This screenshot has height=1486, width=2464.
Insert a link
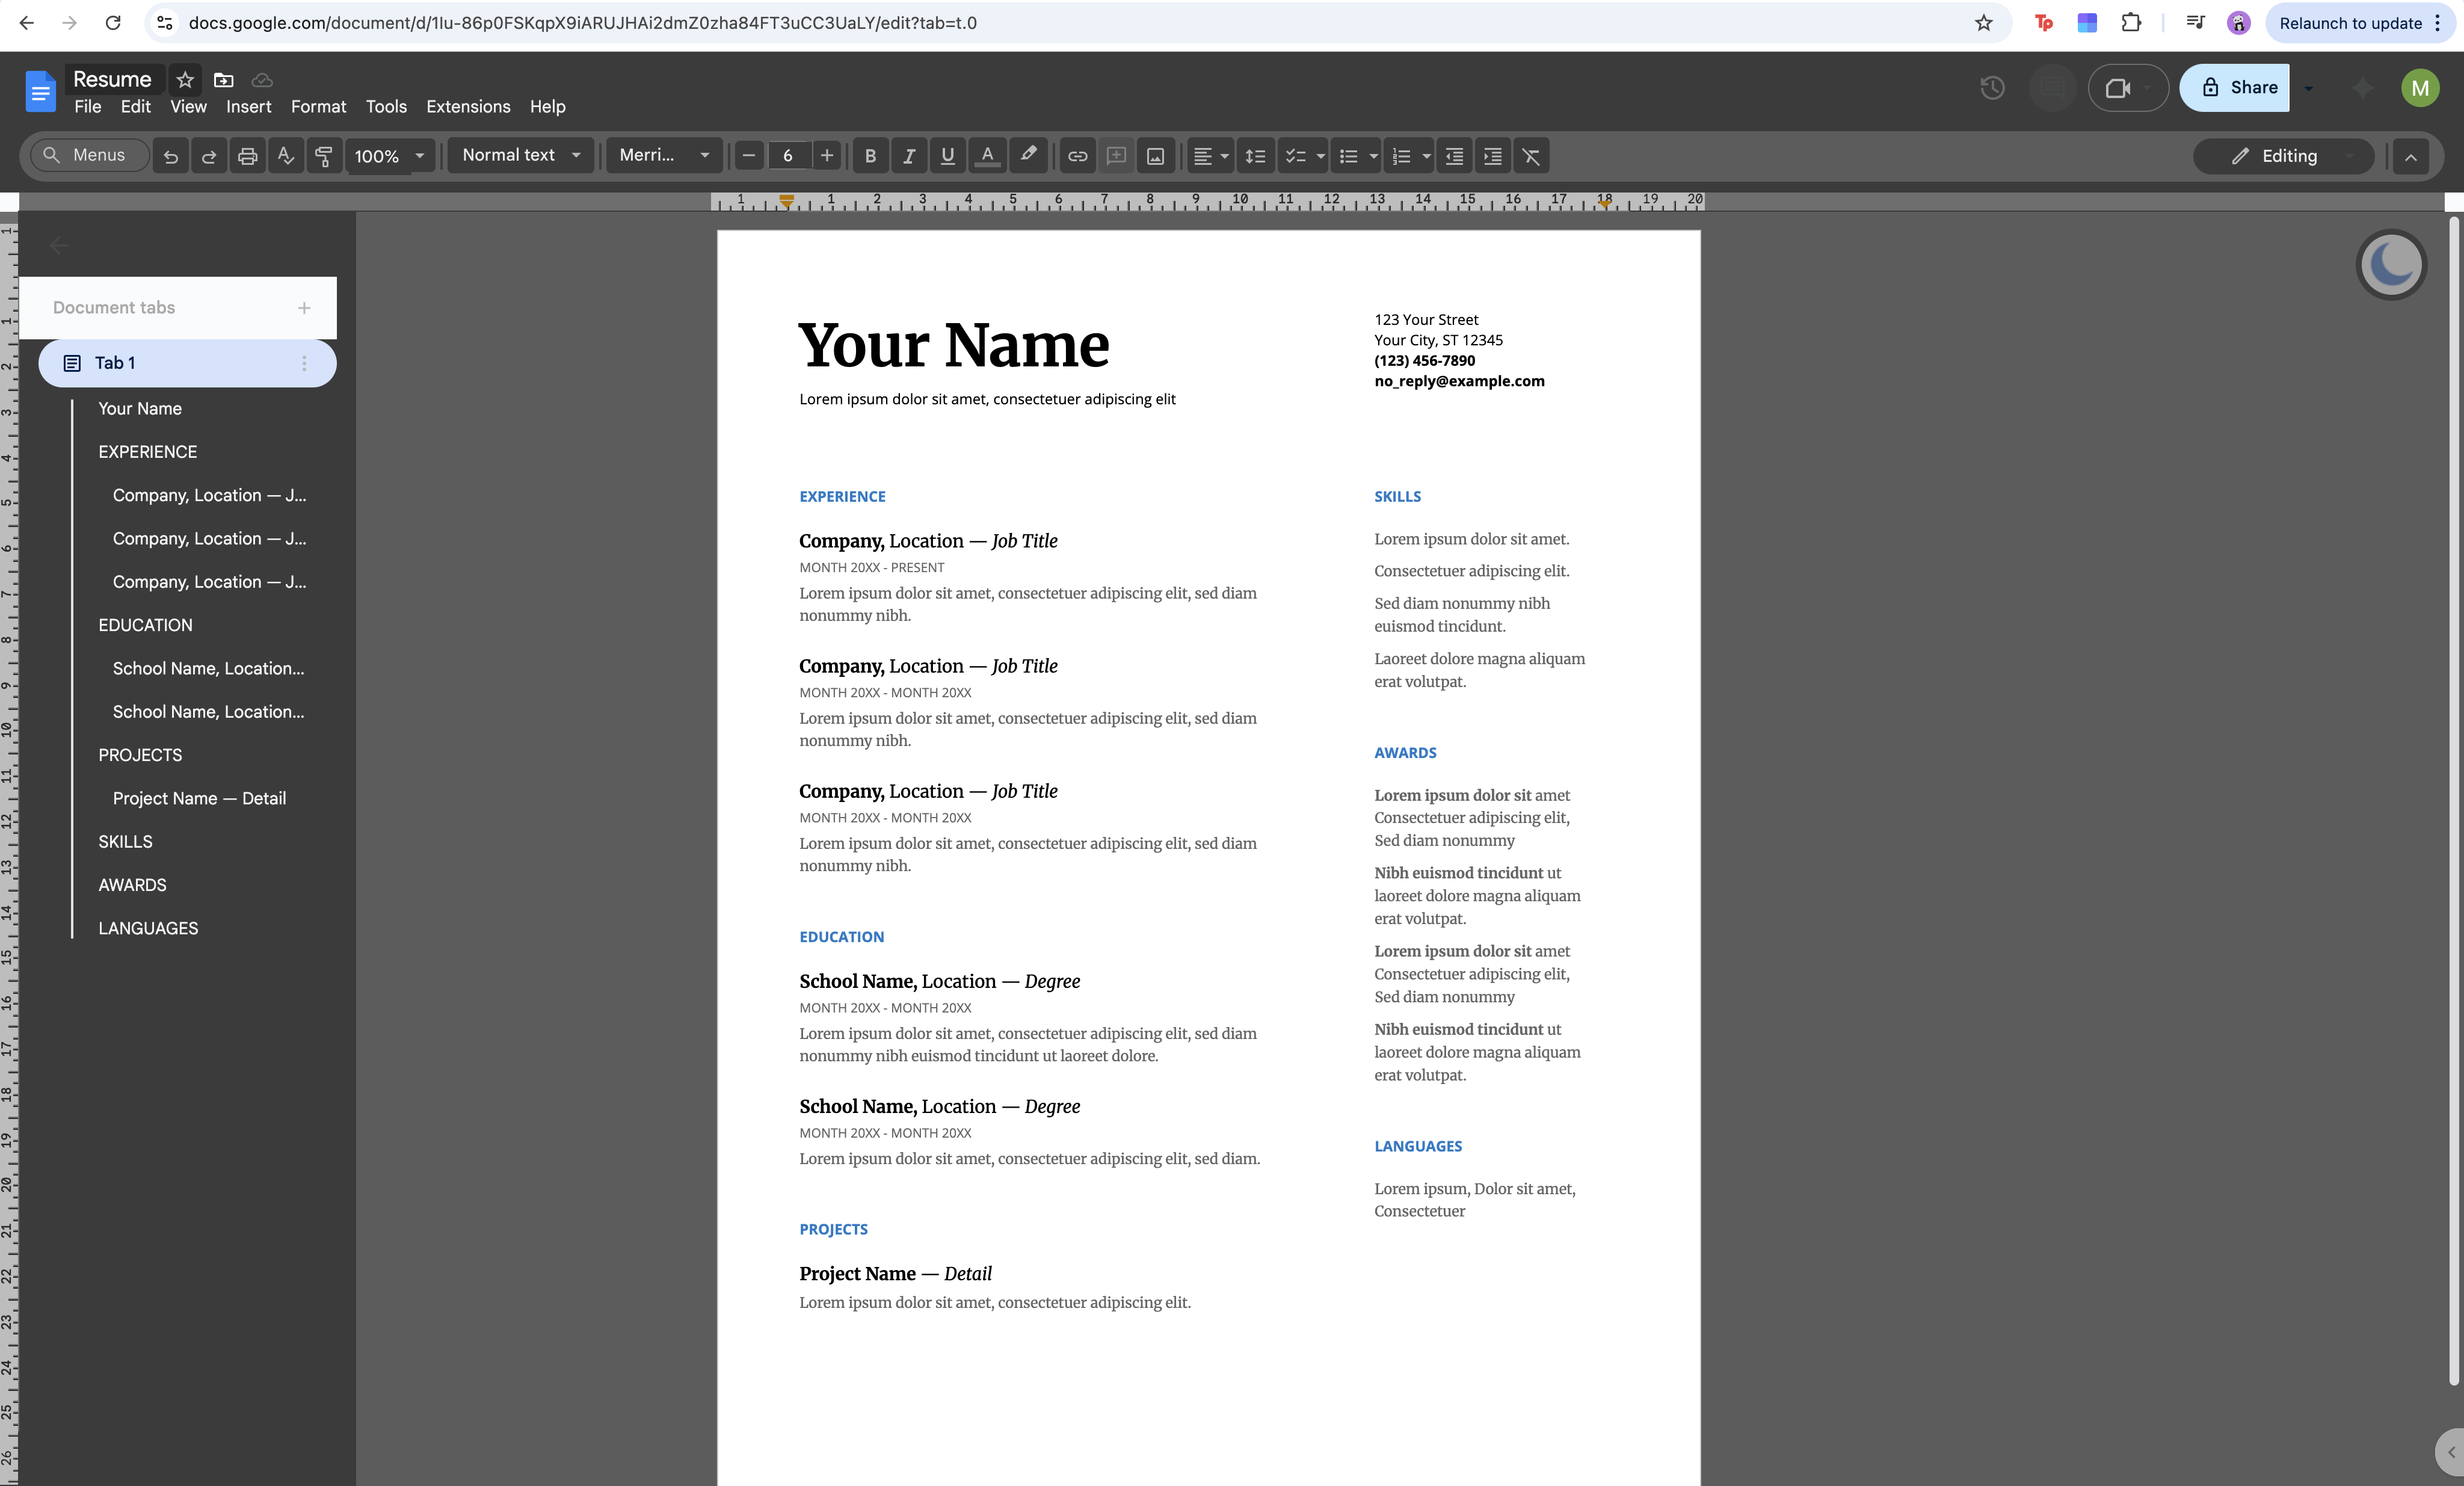pyautogui.click(x=1077, y=156)
